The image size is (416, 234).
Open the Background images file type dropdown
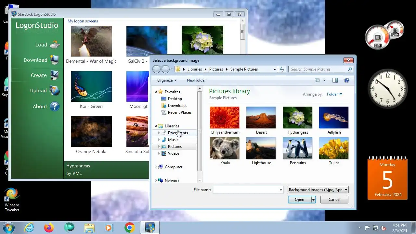[x=318, y=190]
